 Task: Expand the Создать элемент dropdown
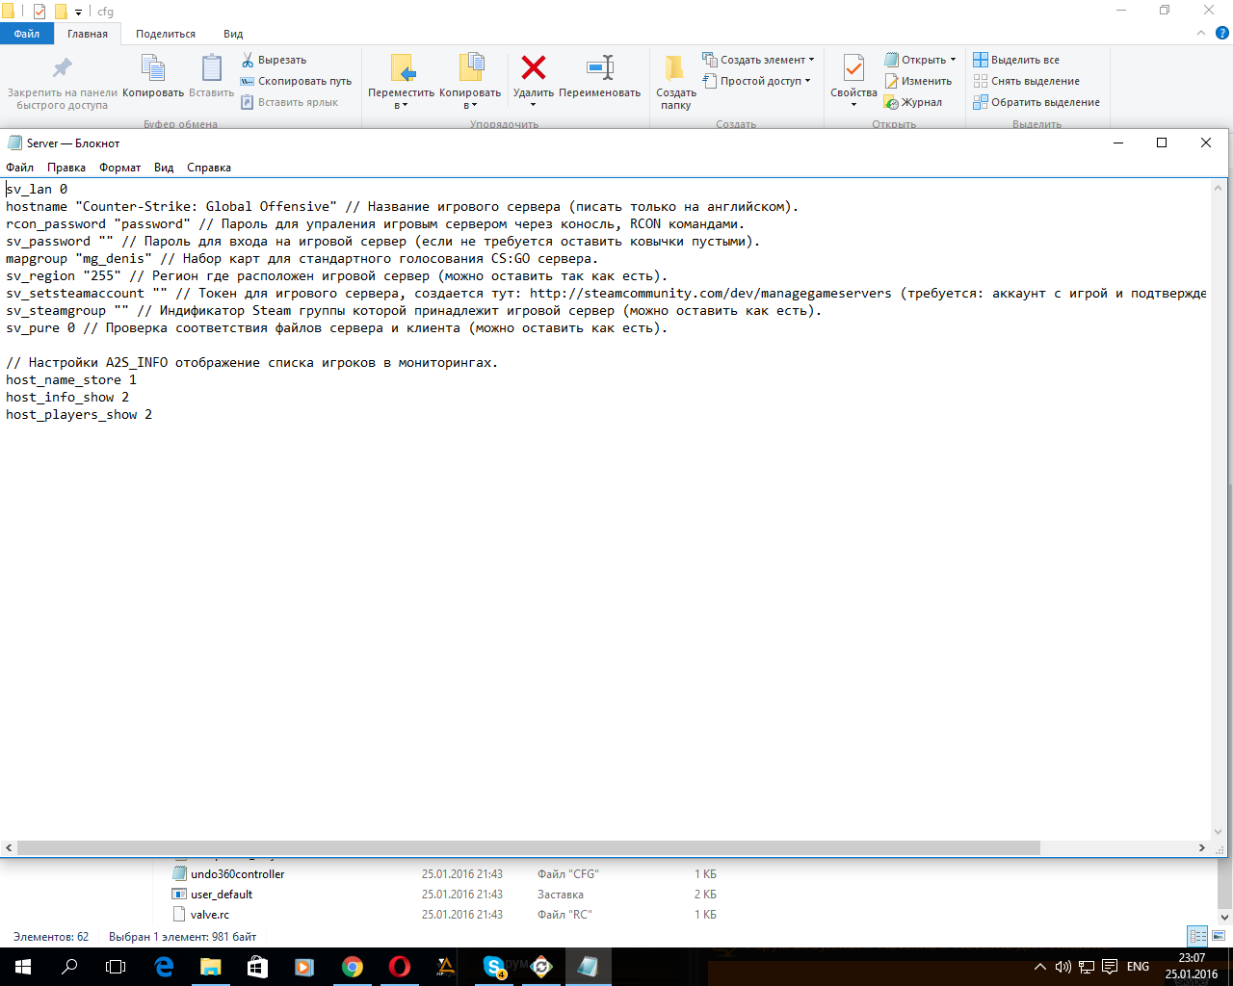tap(758, 60)
